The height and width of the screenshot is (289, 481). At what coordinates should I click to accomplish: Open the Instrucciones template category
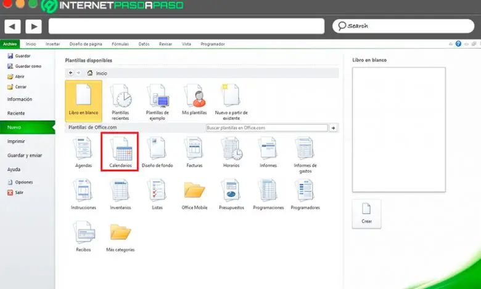tap(83, 194)
